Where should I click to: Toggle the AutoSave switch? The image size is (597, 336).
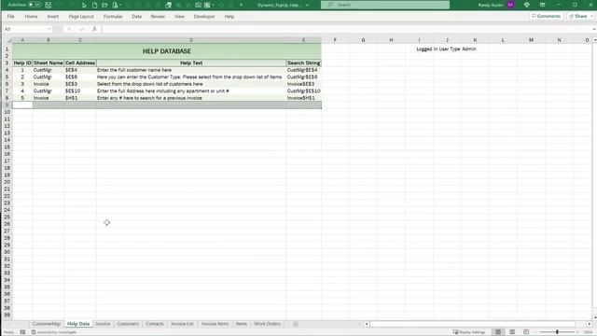(x=35, y=5)
